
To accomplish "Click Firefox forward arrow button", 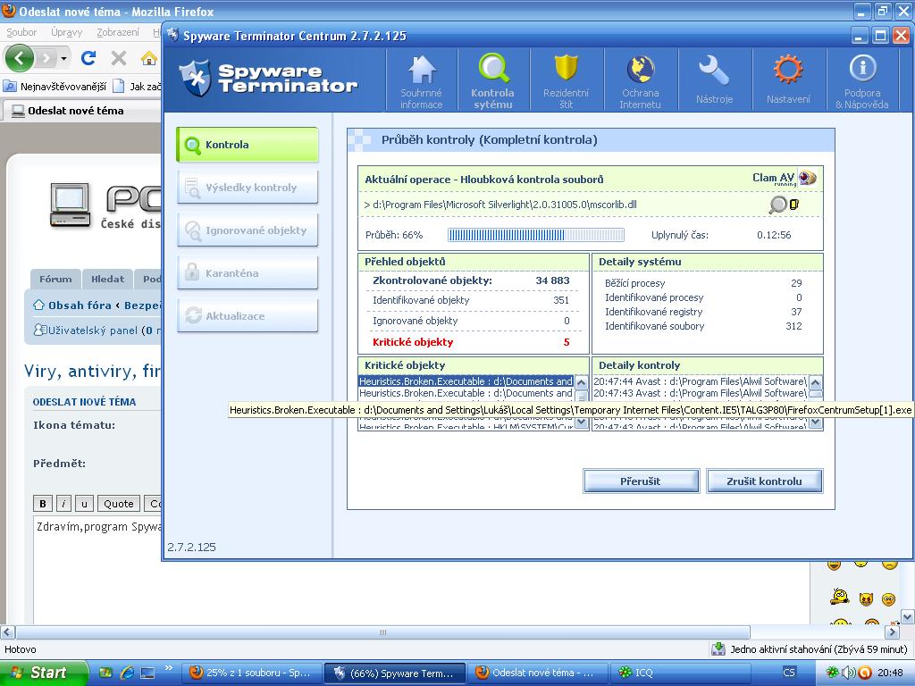I will (x=46, y=58).
